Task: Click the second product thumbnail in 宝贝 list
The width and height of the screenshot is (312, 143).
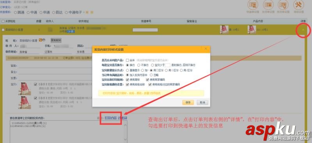Action: click(x=25, y=102)
